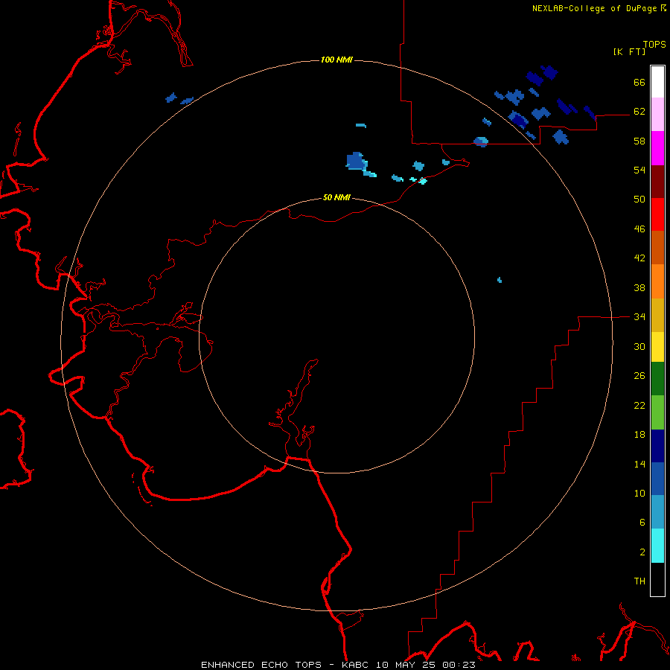Select the bright red 50 kft legend swatch
This screenshot has width=670, height=670.
point(657,214)
